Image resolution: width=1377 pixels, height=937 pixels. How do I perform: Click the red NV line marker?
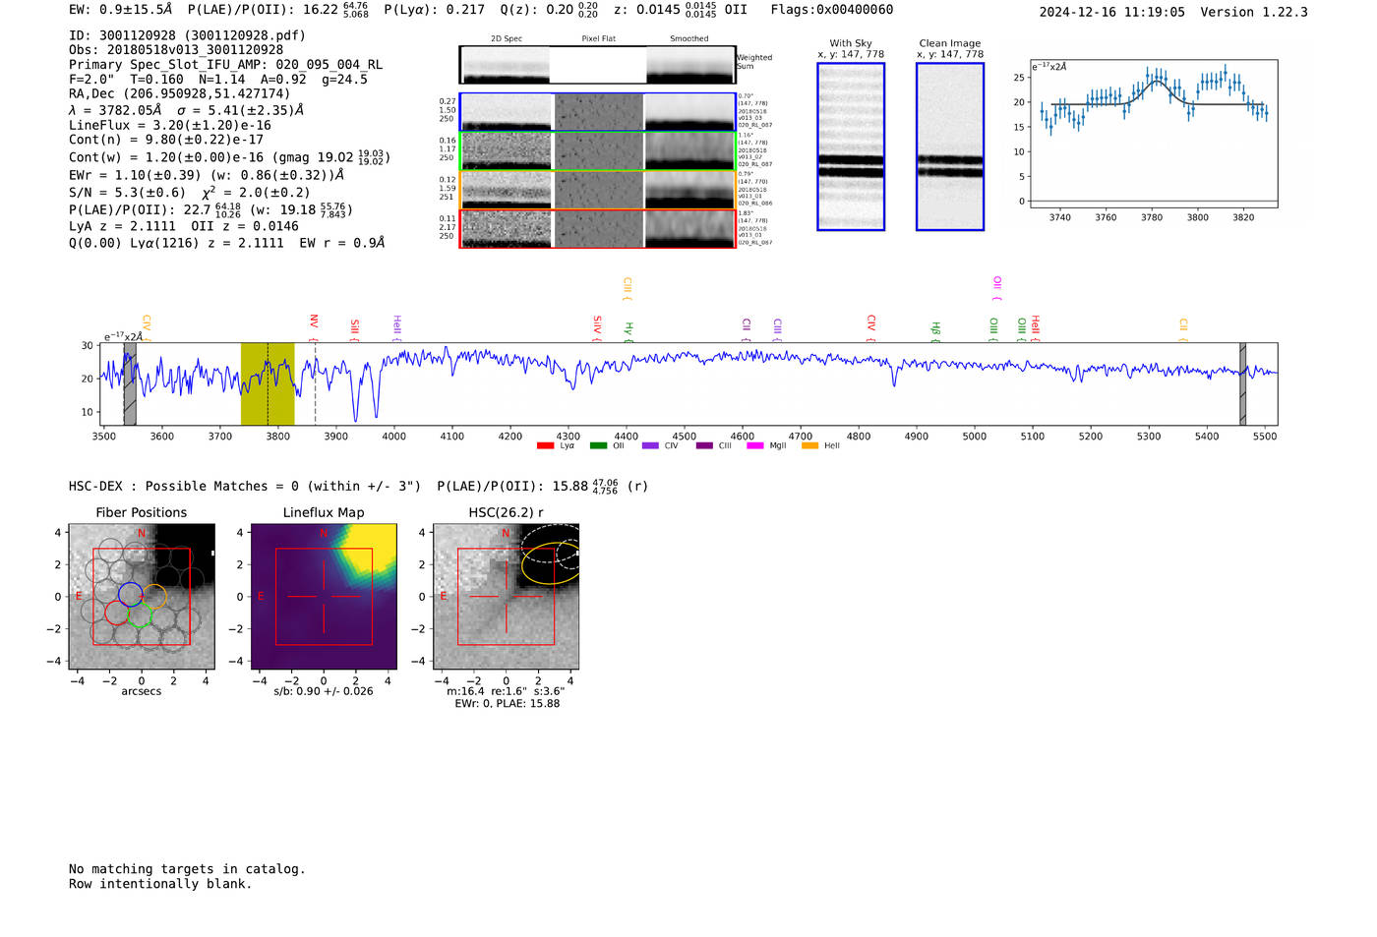(x=314, y=327)
